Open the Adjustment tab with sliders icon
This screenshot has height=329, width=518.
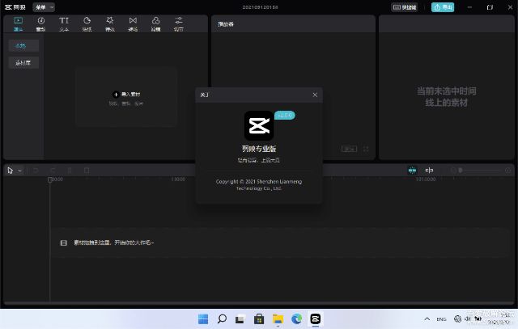pos(179,24)
